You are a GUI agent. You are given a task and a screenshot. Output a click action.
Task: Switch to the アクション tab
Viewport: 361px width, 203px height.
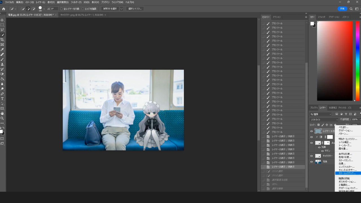277,17
